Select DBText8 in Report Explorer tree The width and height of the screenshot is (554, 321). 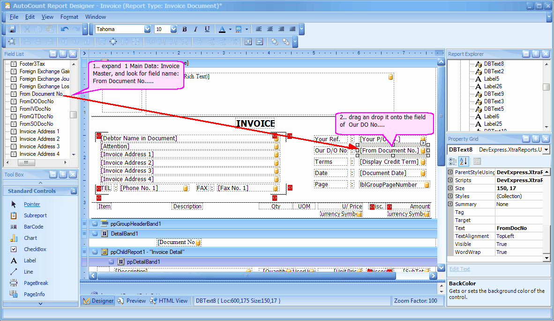[494, 64]
